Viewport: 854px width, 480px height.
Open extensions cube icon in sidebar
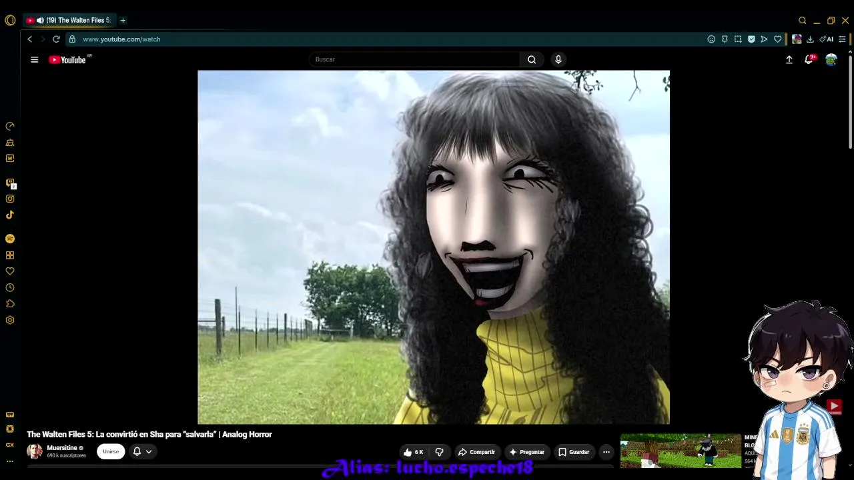pyautogui.click(x=10, y=304)
